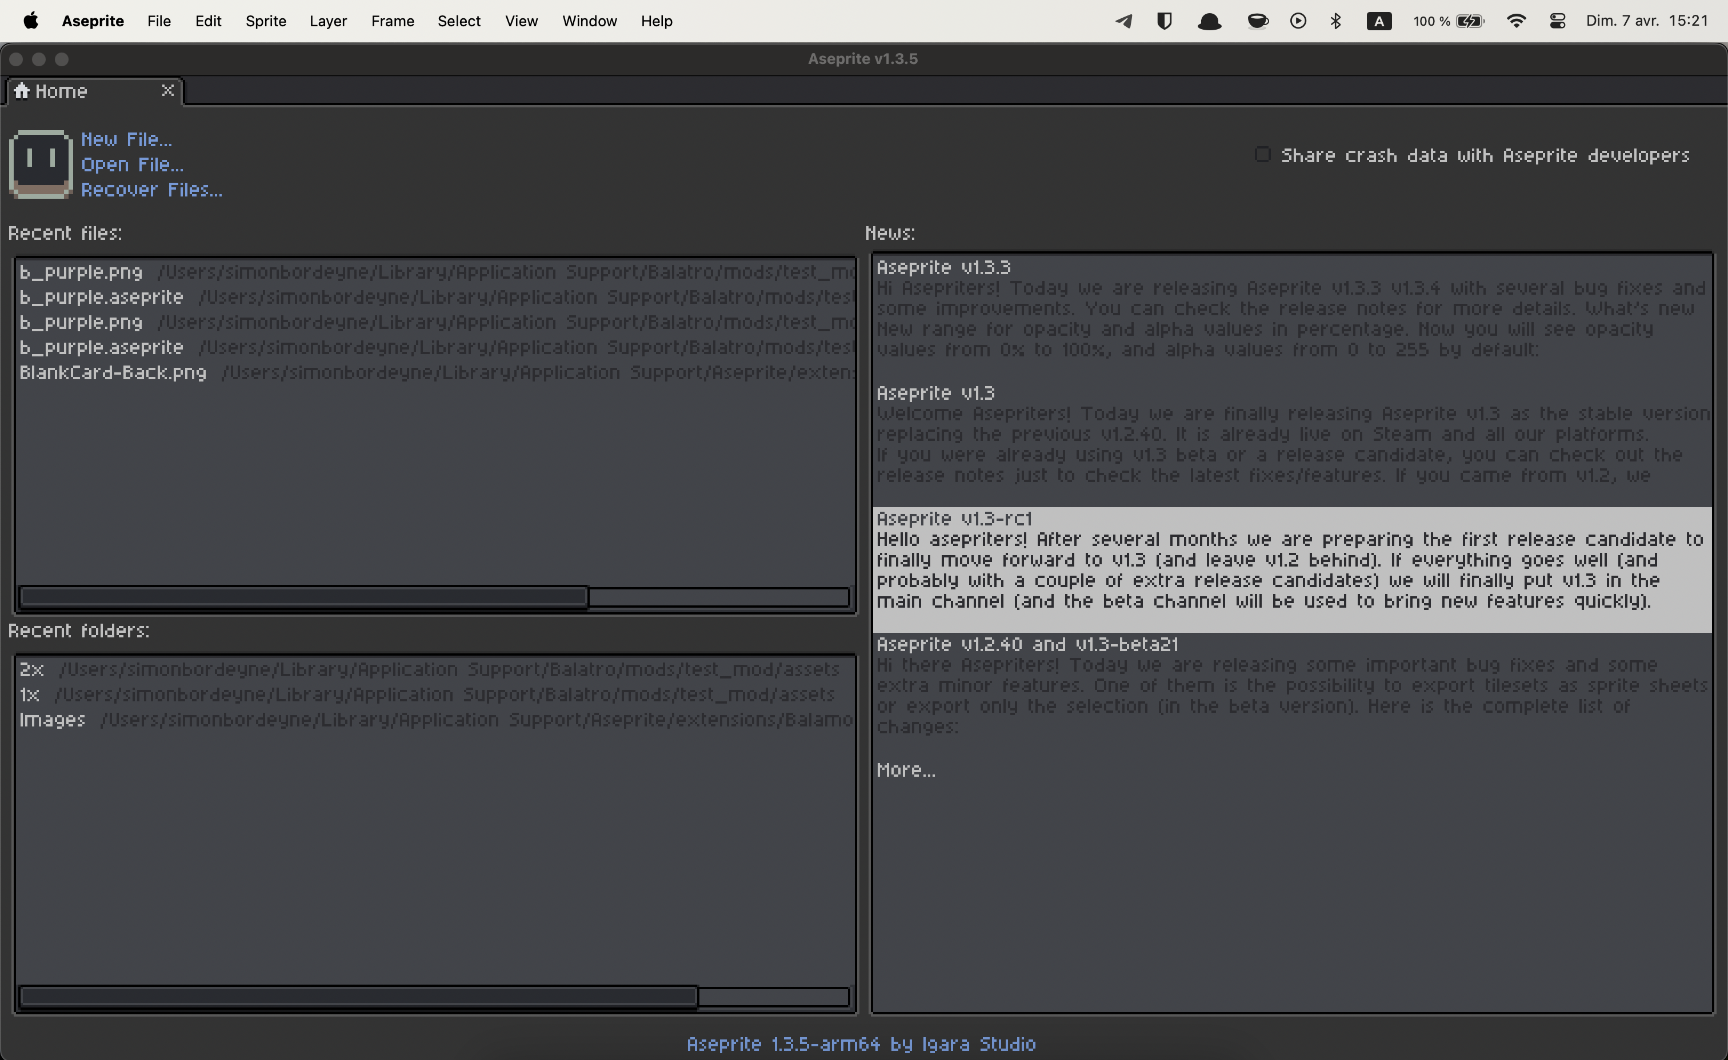Open the Aseprite application menu

tap(93, 21)
